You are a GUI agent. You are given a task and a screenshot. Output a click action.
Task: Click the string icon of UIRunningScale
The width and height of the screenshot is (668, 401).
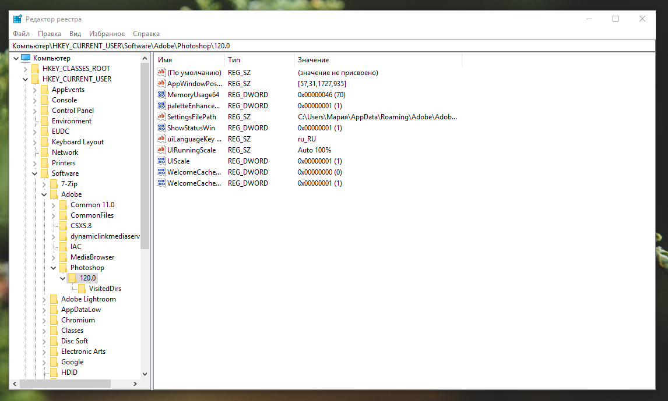pos(161,150)
